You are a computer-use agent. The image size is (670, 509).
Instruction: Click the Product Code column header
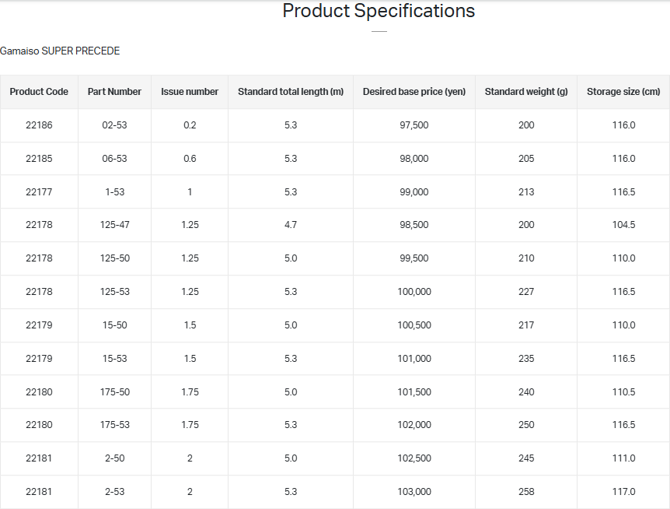[39, 92]
